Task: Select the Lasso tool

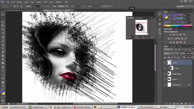Action: (x=3, y=22)
